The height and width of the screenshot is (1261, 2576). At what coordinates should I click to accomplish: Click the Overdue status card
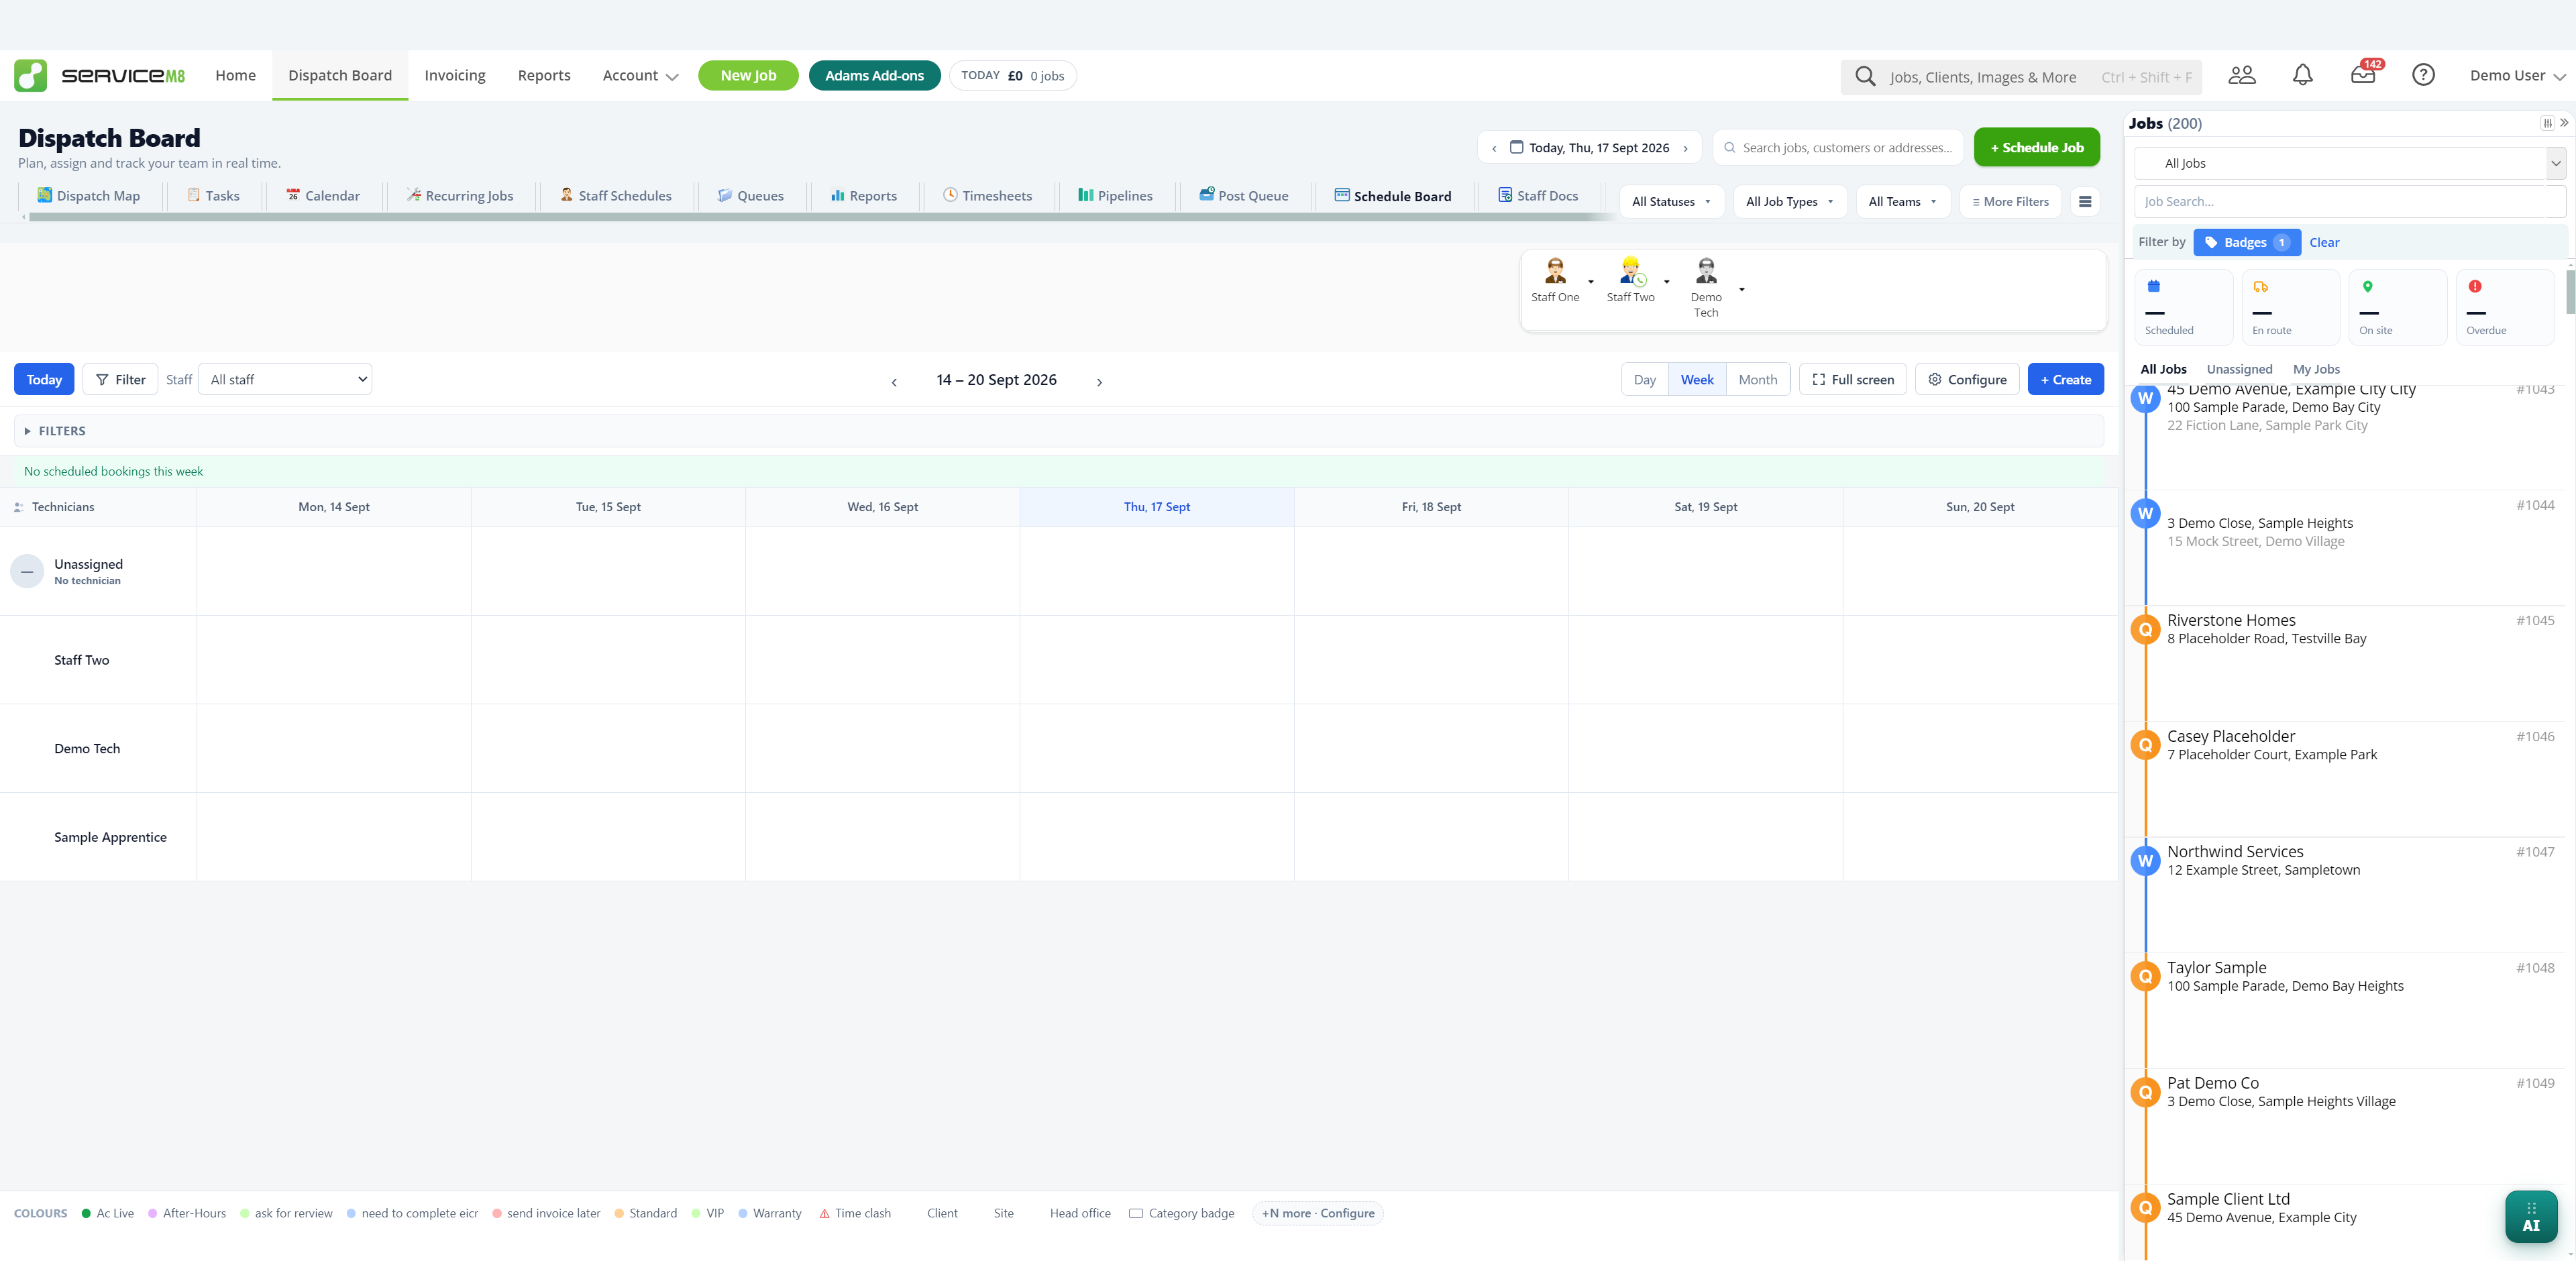[2505, 307]
